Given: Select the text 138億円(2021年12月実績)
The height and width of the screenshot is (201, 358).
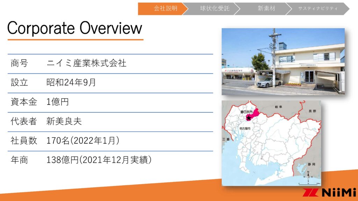Looking at the screenshot, I should click(99, 160).
